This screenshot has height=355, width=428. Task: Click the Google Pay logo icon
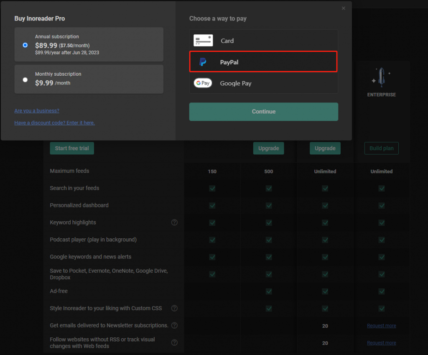tap(203, 83)
